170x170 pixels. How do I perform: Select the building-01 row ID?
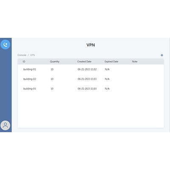[x=30, y=69]
